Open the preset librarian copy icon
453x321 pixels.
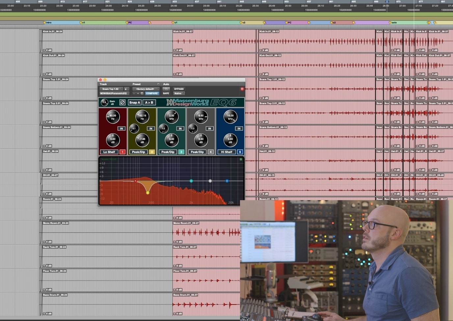coord(142,94)
